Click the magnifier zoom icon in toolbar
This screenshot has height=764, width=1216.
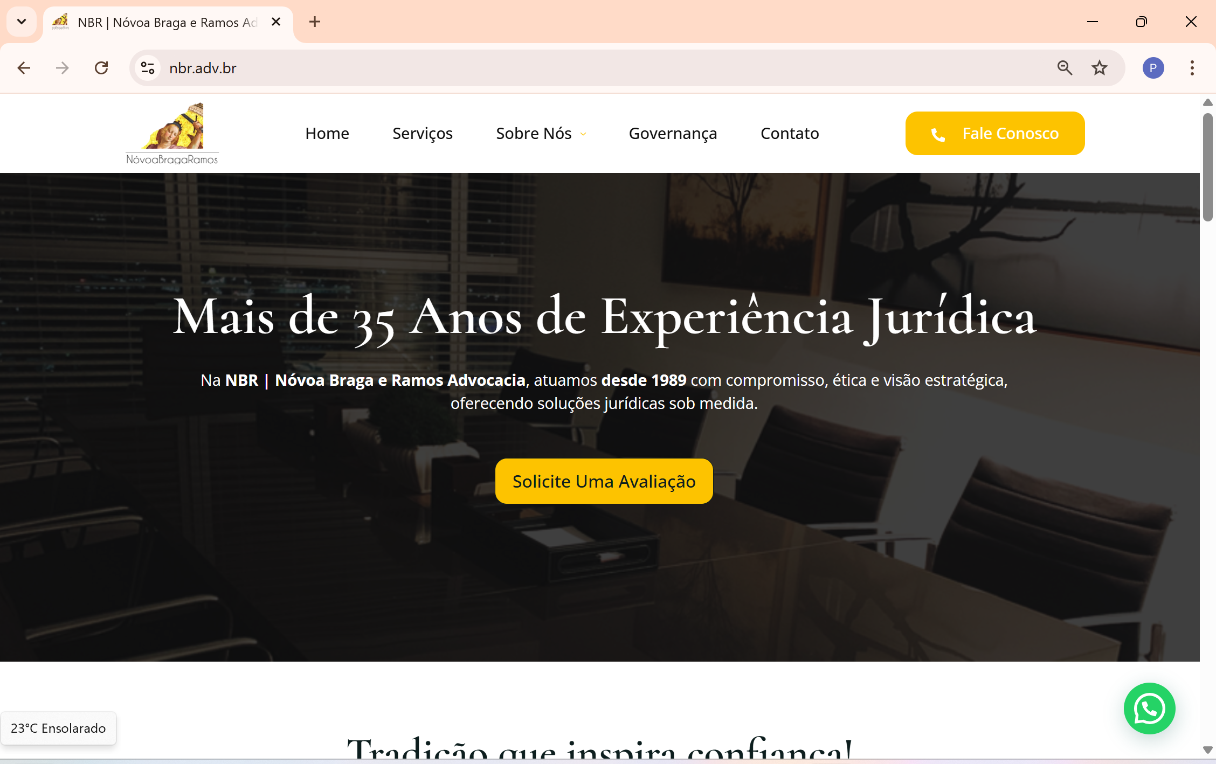click(1064, 68)
